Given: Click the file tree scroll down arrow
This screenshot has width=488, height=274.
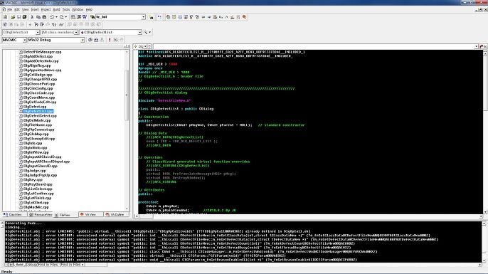Looking at the screenshot, I should pos(127,209).
